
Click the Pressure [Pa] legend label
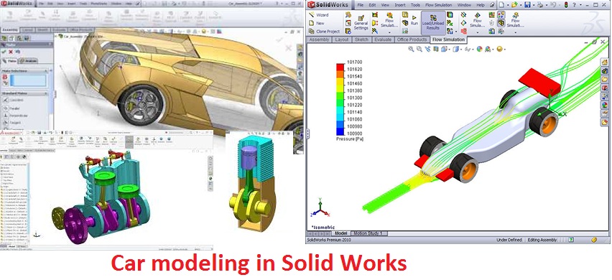350,139
